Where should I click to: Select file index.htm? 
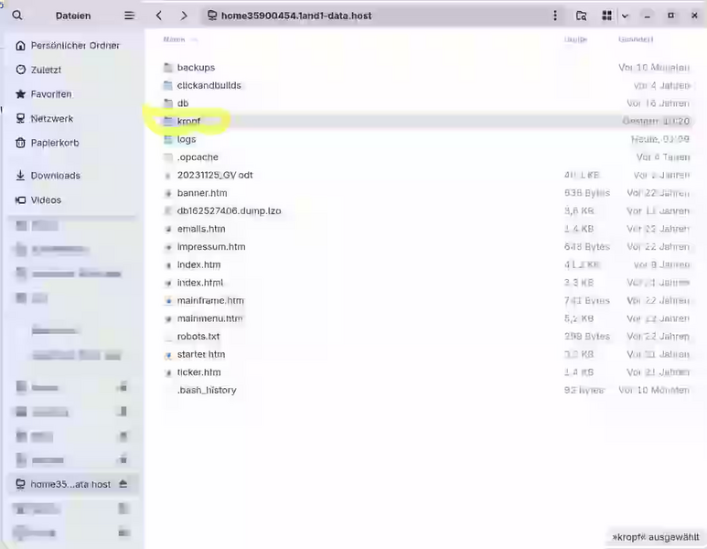tap(425, 264)
